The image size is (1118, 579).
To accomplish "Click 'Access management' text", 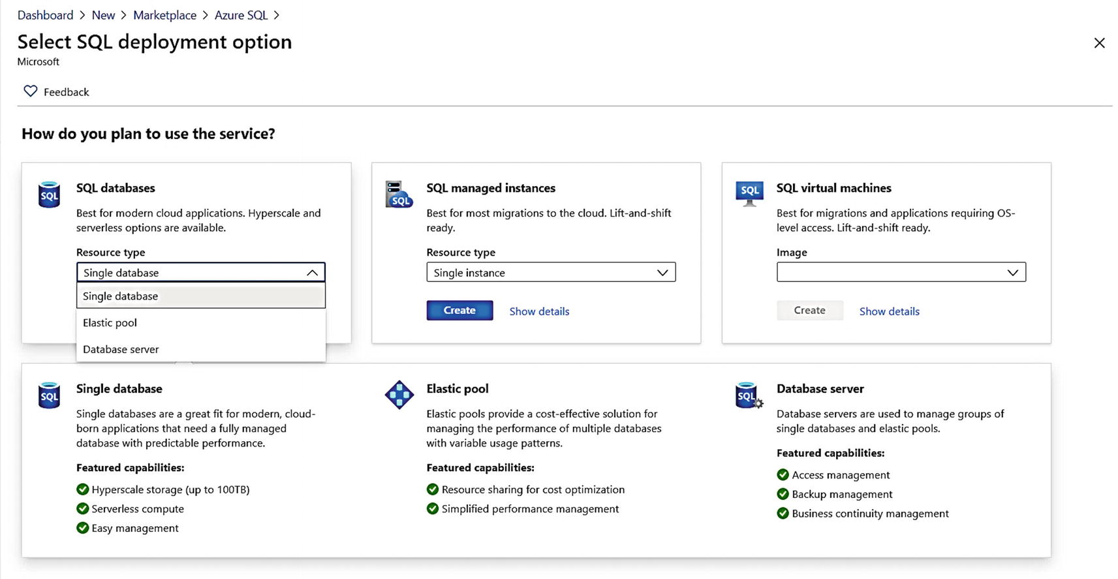I will pyautogui.click(x=841, y=475).
